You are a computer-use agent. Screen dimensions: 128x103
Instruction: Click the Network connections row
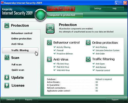[x=72, y=88]
